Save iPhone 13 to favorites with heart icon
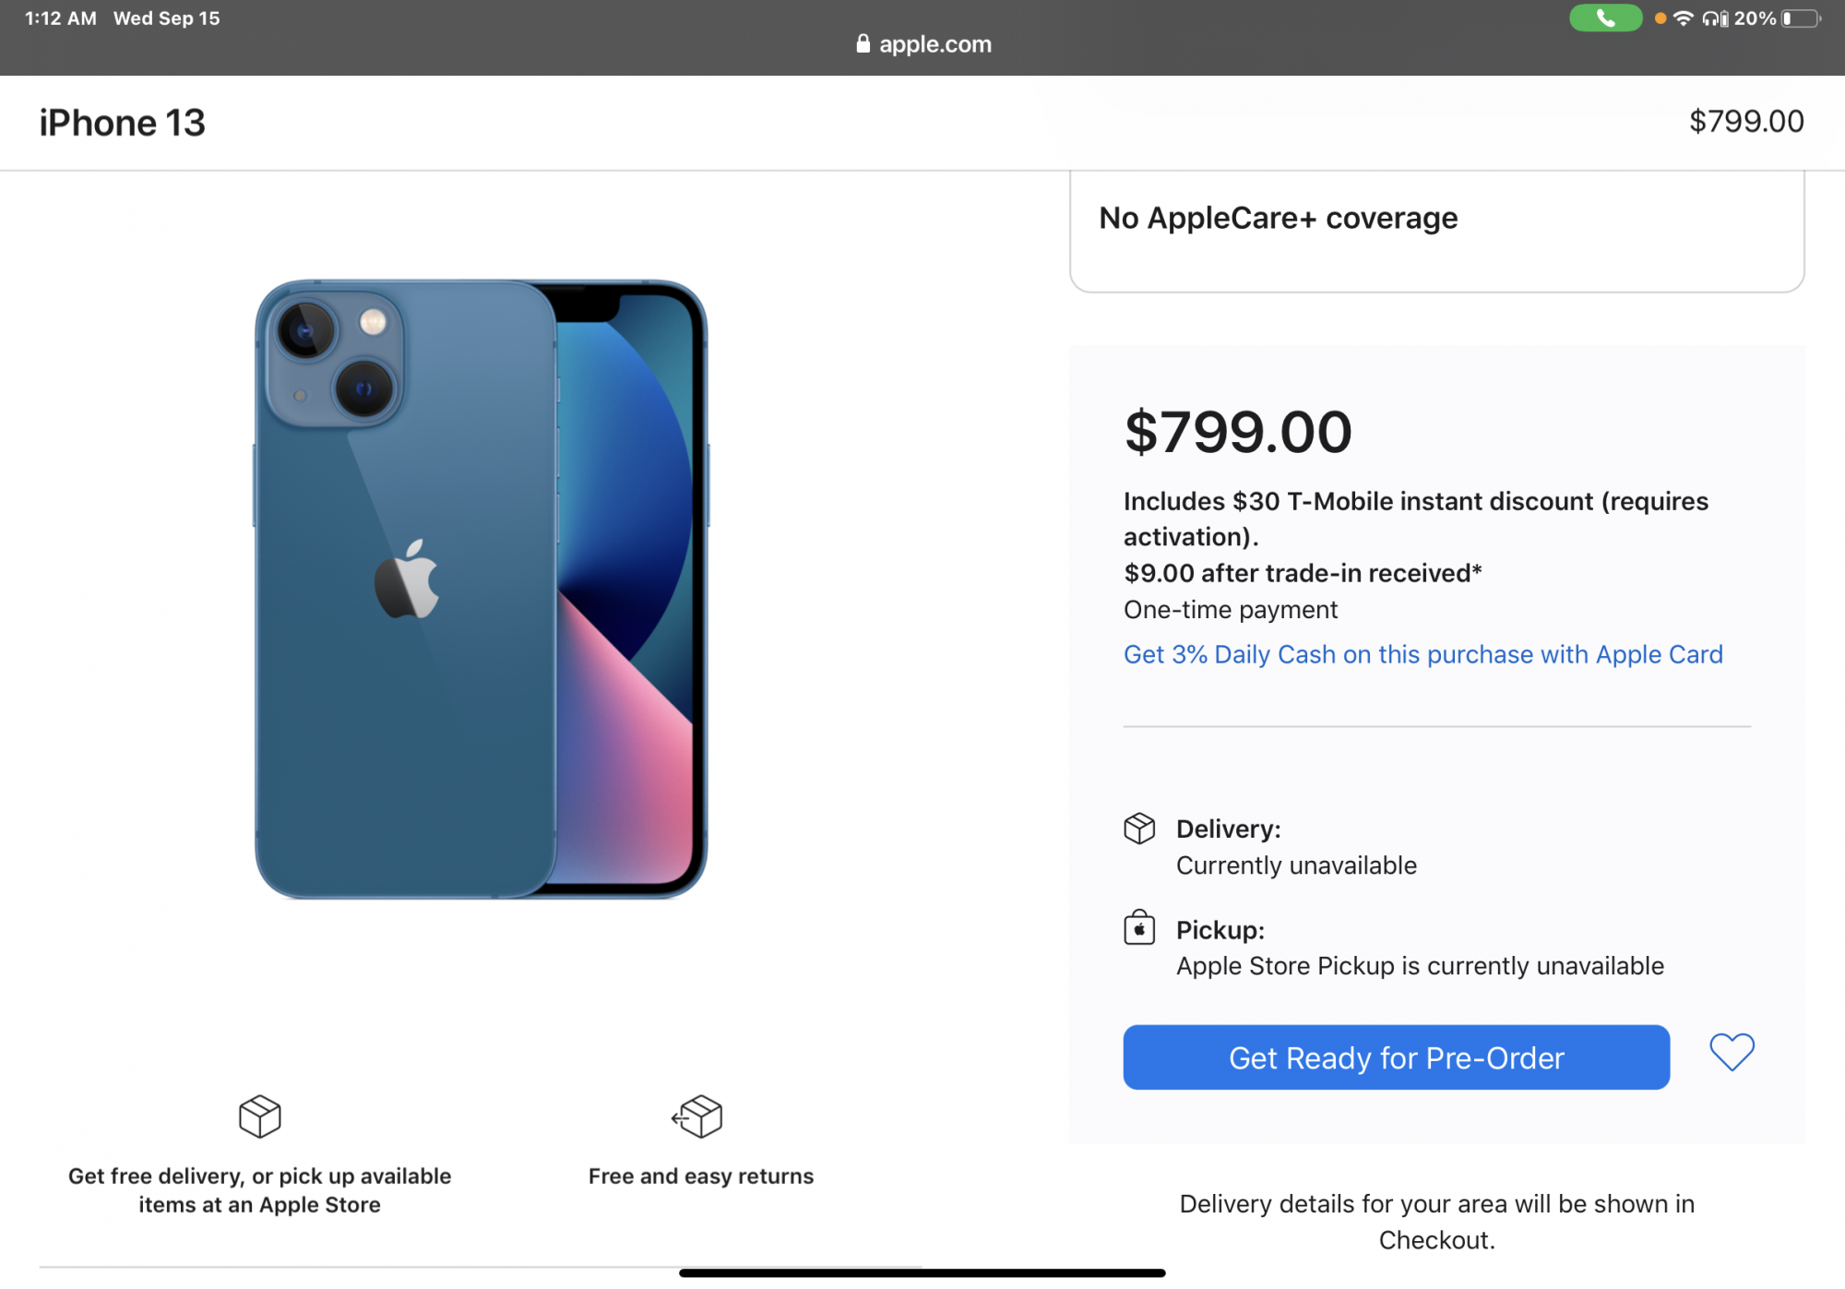Viewport: 1845px width, 1289px height. coord(1732,1052)
